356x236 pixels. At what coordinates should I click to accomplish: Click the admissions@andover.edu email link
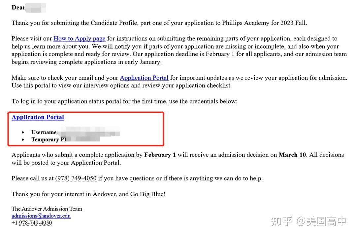pyautogui.click(x=41, y=216)
